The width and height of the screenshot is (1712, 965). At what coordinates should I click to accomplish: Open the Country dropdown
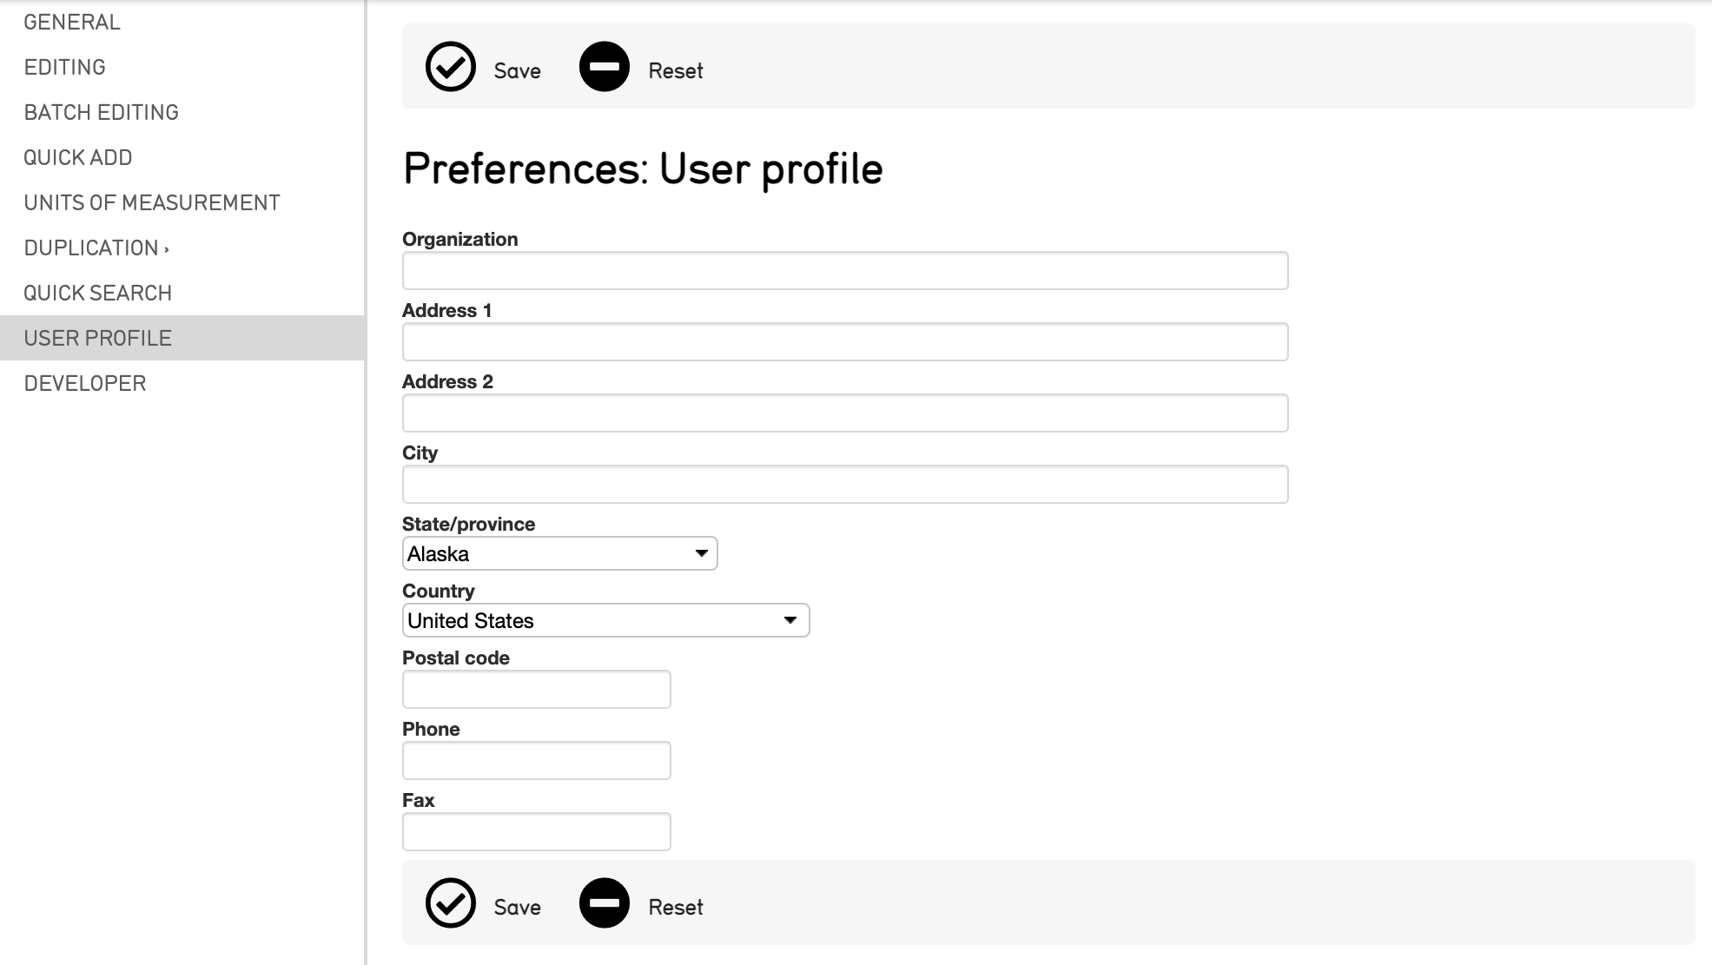click(x=605, y=619)
